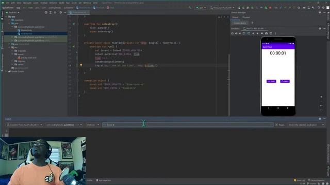Open emulator snapshots clock icon
The height and width of the screenshot is (185, 330).
[271, 33]
